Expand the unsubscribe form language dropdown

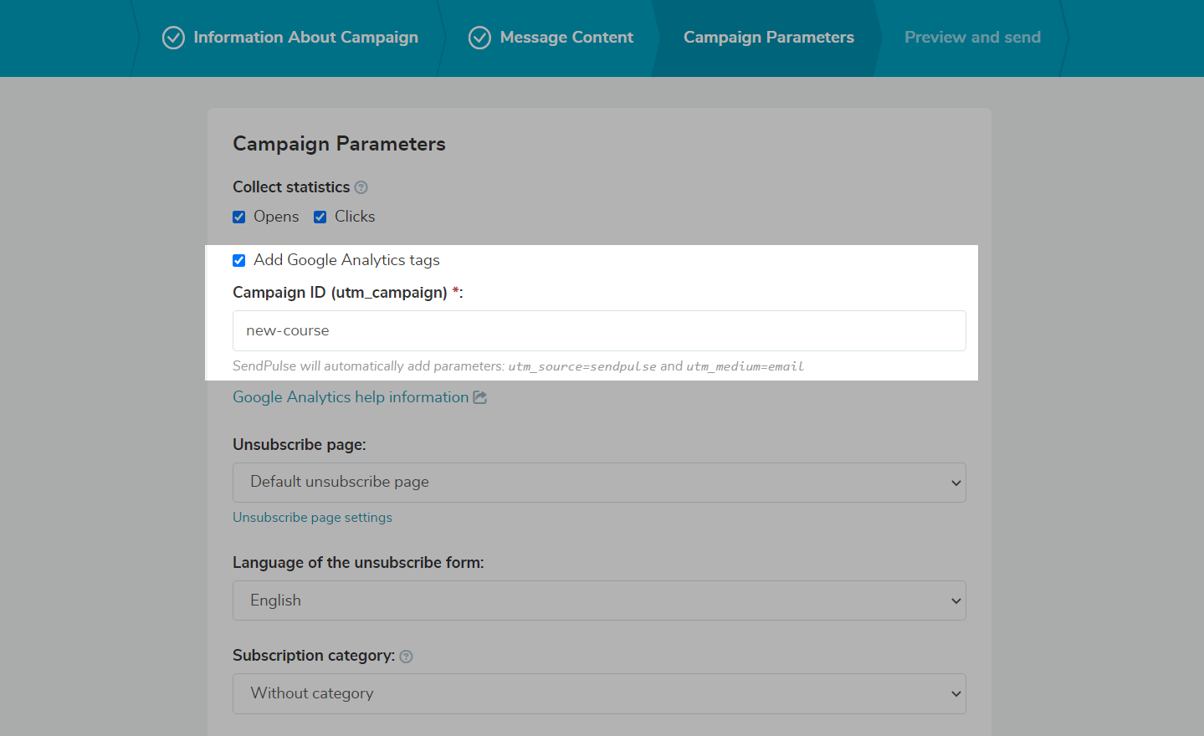[x=599, y=601]
